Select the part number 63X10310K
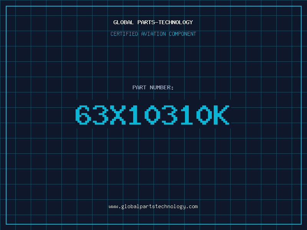This screenshot has width=307, height=230. point(152,115)
